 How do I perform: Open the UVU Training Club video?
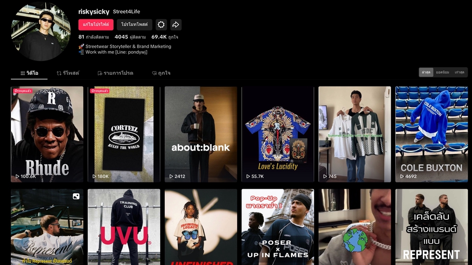tap(124, 227)
